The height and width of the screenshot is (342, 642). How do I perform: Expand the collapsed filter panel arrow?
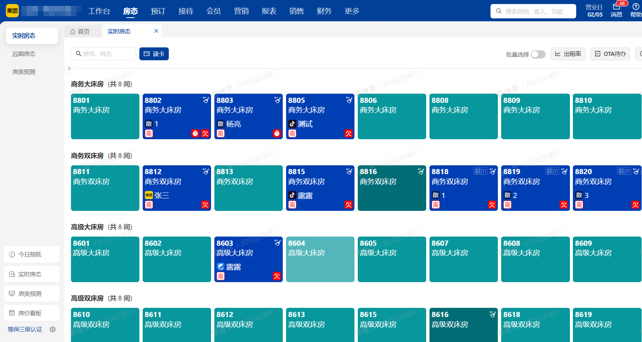point(69,68)
